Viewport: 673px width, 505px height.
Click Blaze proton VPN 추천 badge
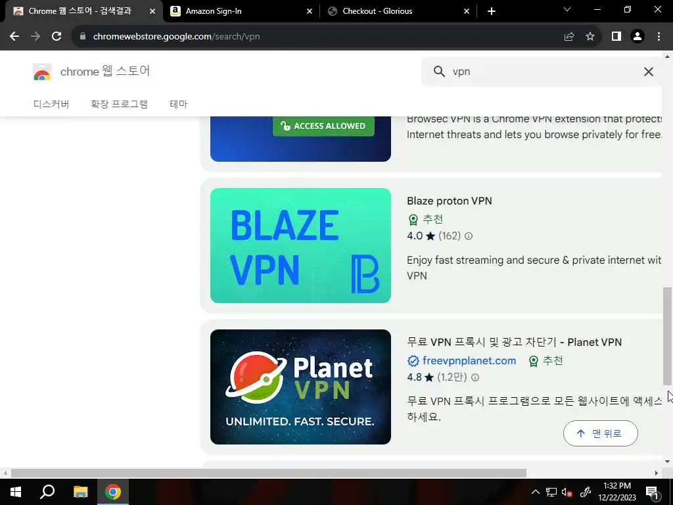click(425, 220)
